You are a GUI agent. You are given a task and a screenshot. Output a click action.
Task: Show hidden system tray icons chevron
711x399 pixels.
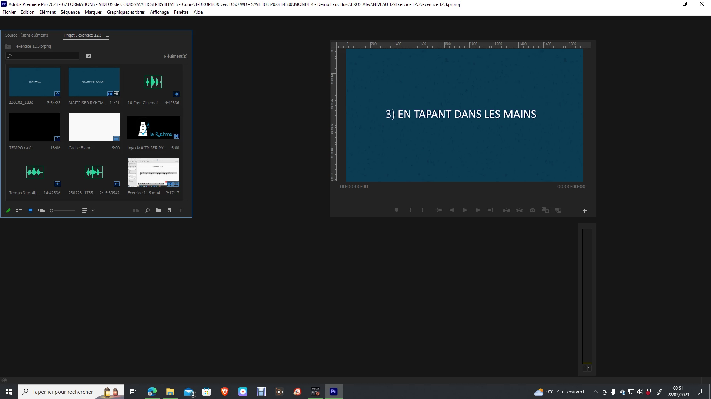[x=595, y=392]
